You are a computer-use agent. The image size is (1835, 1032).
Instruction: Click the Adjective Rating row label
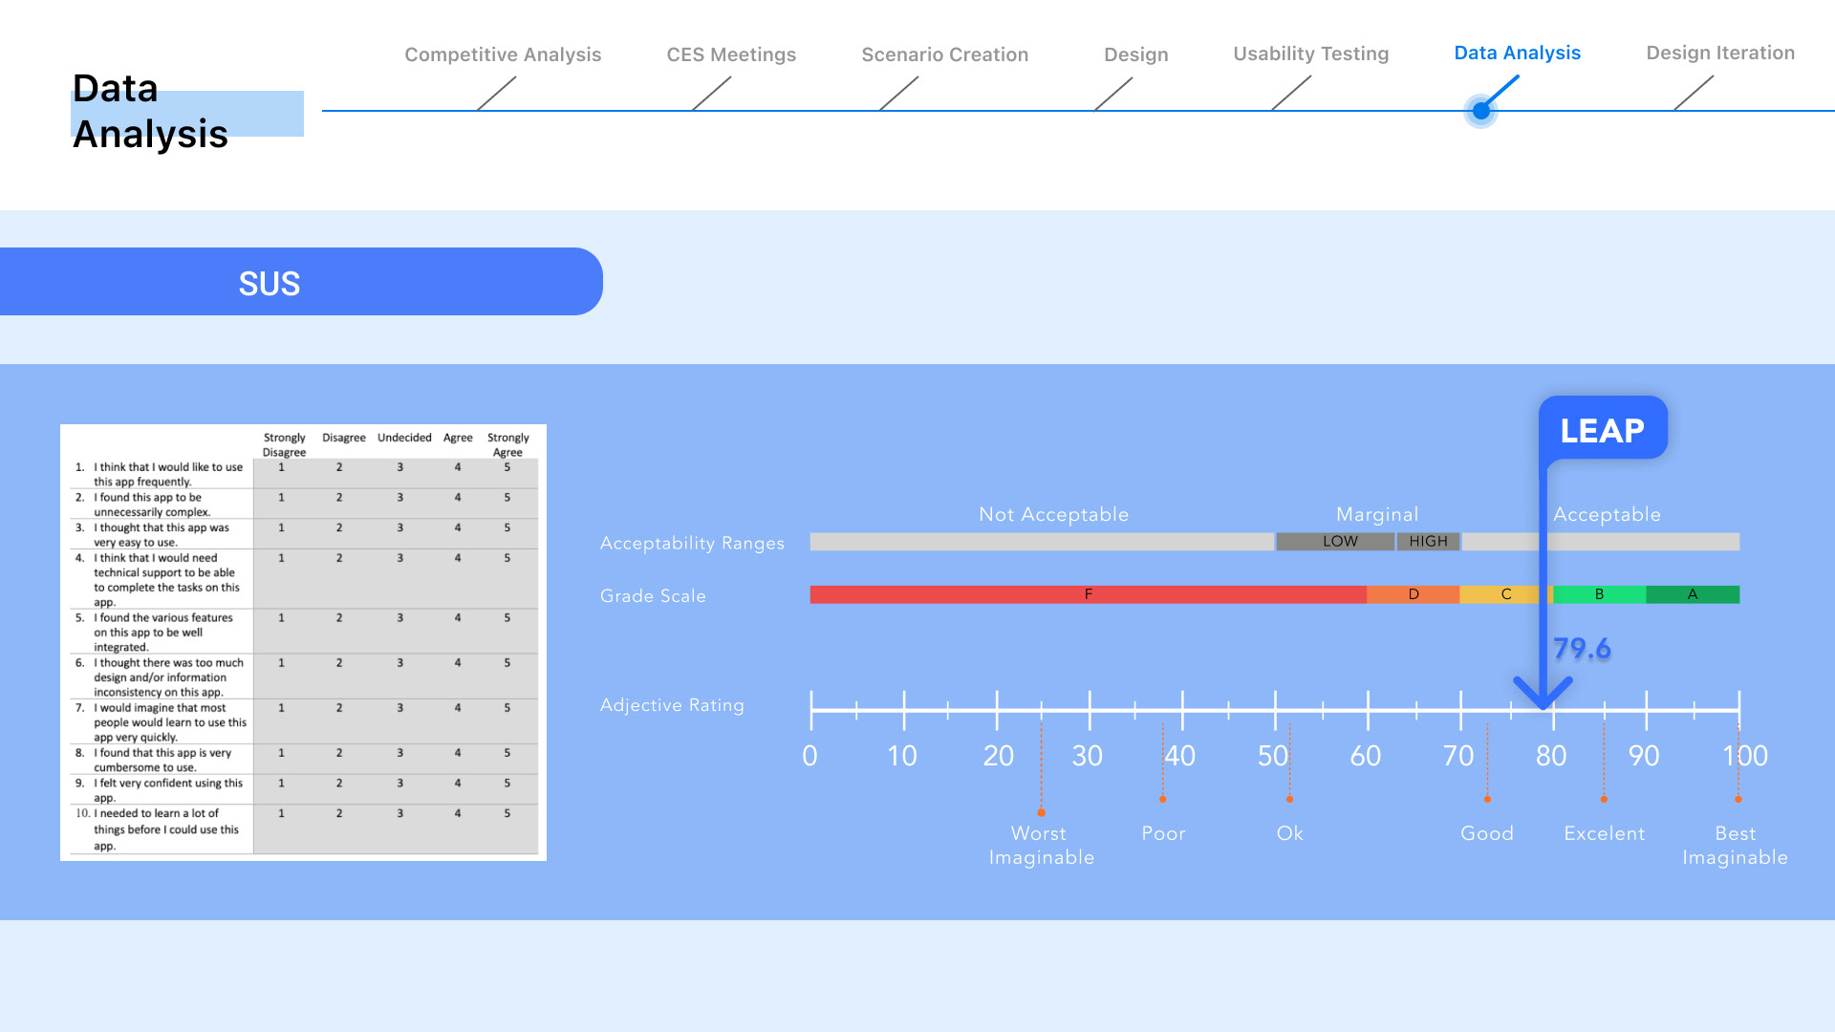point(672,705)
